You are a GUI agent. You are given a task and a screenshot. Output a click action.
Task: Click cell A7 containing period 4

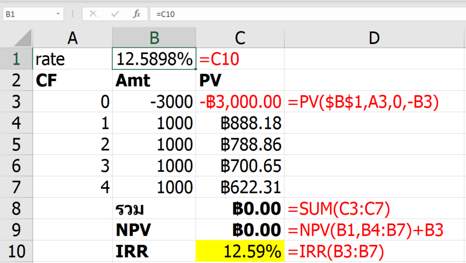(72, 187)
